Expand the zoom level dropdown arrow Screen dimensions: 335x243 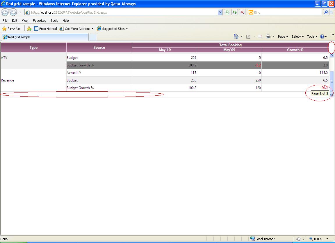click(x=327, y=239)
